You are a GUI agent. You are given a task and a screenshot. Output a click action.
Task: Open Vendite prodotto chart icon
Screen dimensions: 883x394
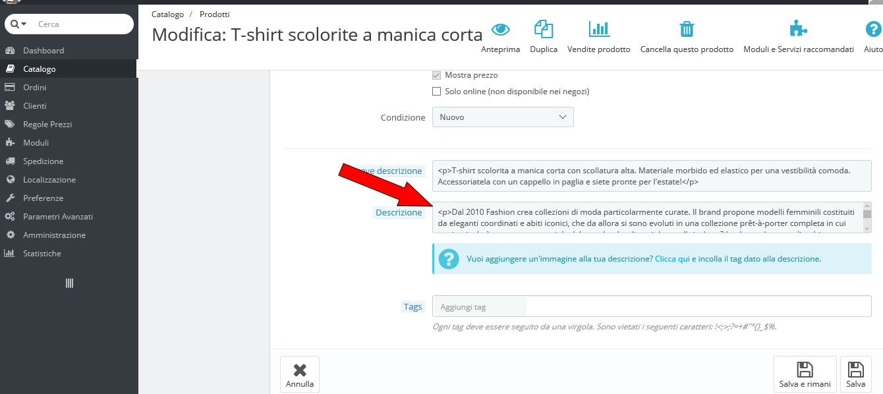click(x=598, y=29)
